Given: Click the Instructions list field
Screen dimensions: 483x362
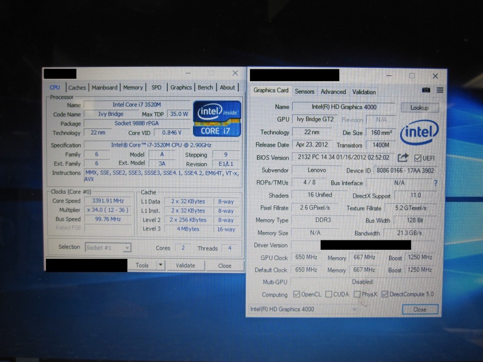Looking at the screenshot, I should (x=162, y=176).
